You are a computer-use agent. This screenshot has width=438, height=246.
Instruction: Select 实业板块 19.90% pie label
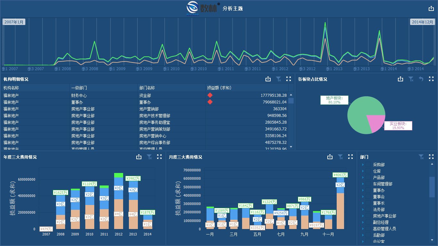pos(398,126)
